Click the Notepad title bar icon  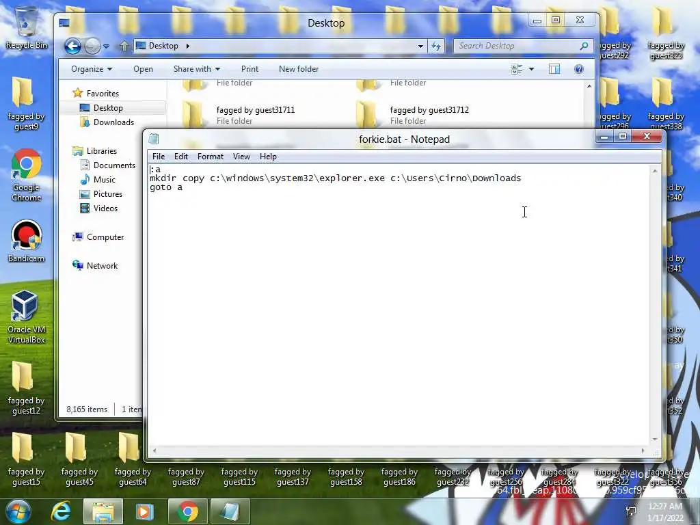click(154, 139)
